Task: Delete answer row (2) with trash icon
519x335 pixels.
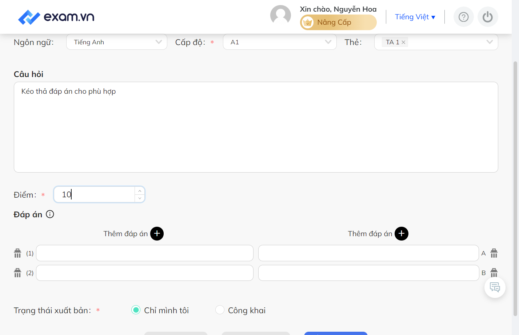Action: tap(17, 273)
